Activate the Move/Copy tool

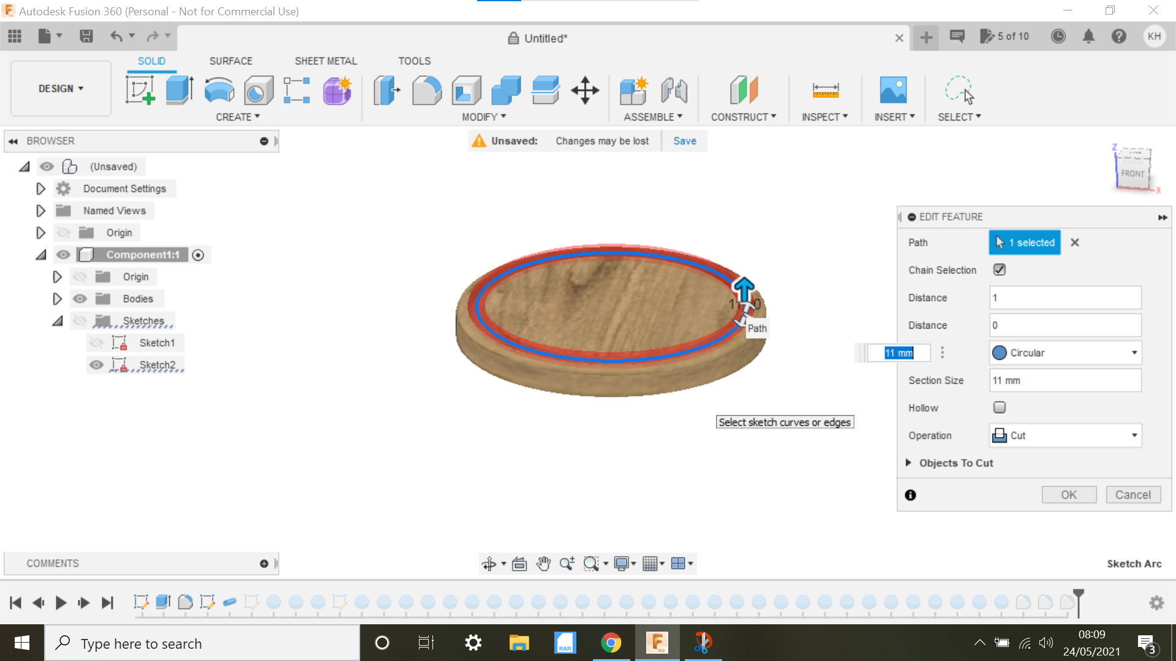[x=585, y=90]
